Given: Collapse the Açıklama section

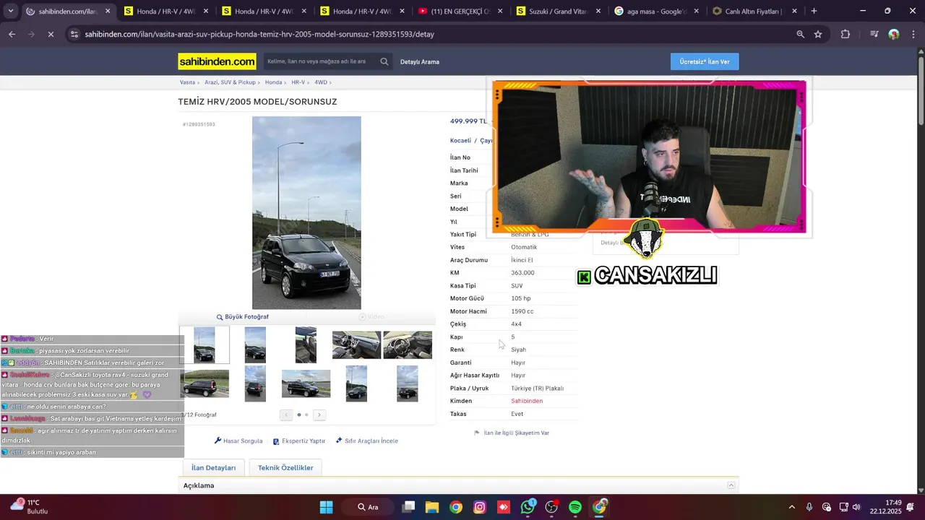Looking at the screenshot, I should [x=731, y=485].
